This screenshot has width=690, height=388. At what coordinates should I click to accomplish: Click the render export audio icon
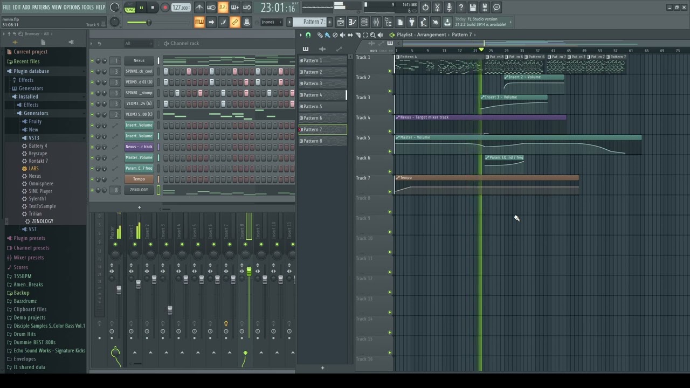pos(485,8)
